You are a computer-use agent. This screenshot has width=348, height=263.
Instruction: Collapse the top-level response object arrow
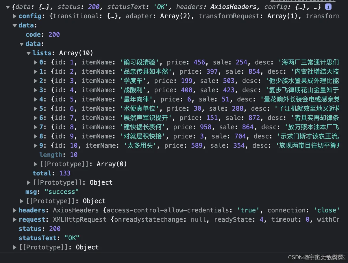(8, 7)
